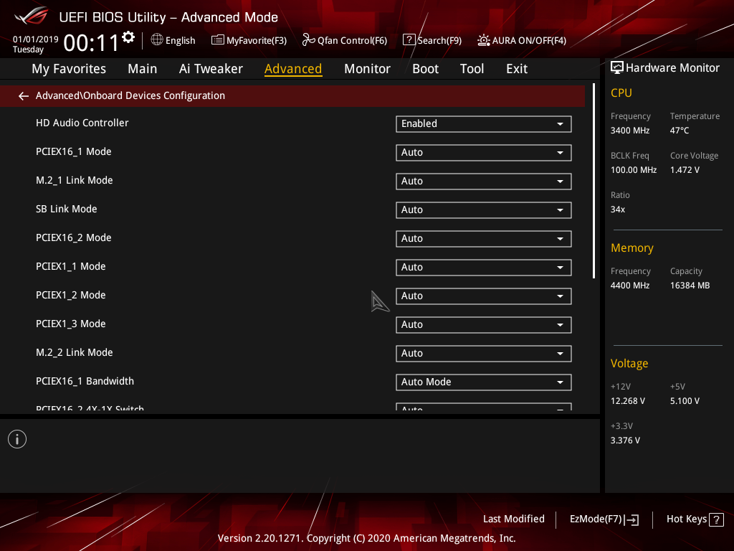
Task: Open the PCIEX16_1 Bandwidth dropdown
Action: coord(484,382)
